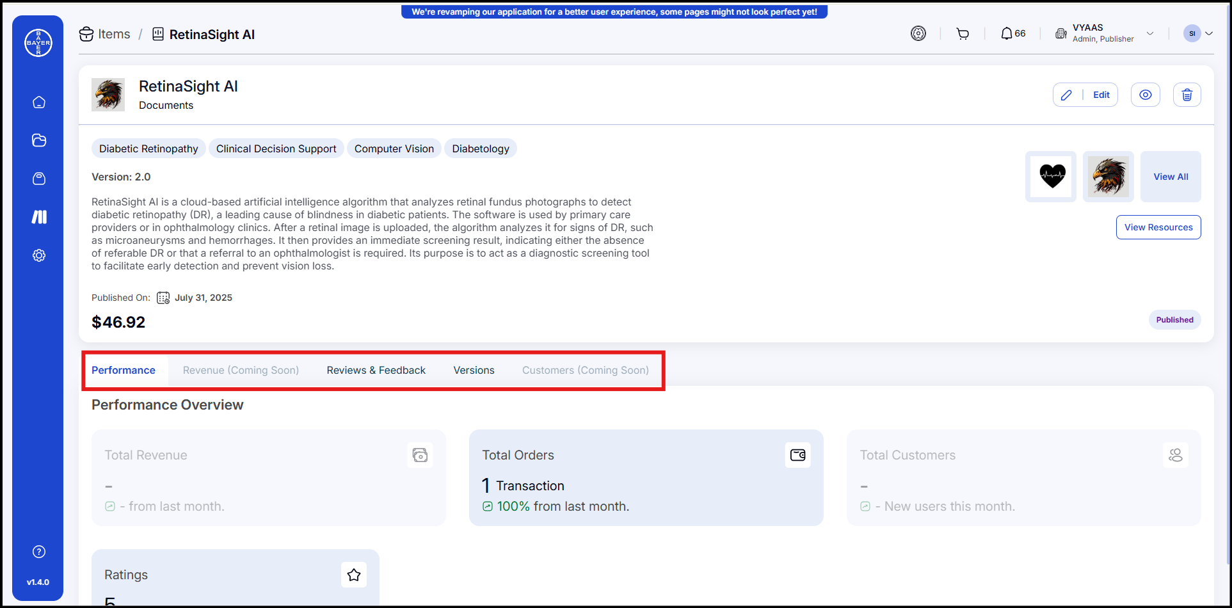Click the 'Version: 2.0' text
Screen dimensions: 1232x608
[x=121, y=177]
